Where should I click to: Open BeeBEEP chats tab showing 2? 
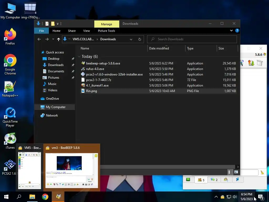coord(214,180)
